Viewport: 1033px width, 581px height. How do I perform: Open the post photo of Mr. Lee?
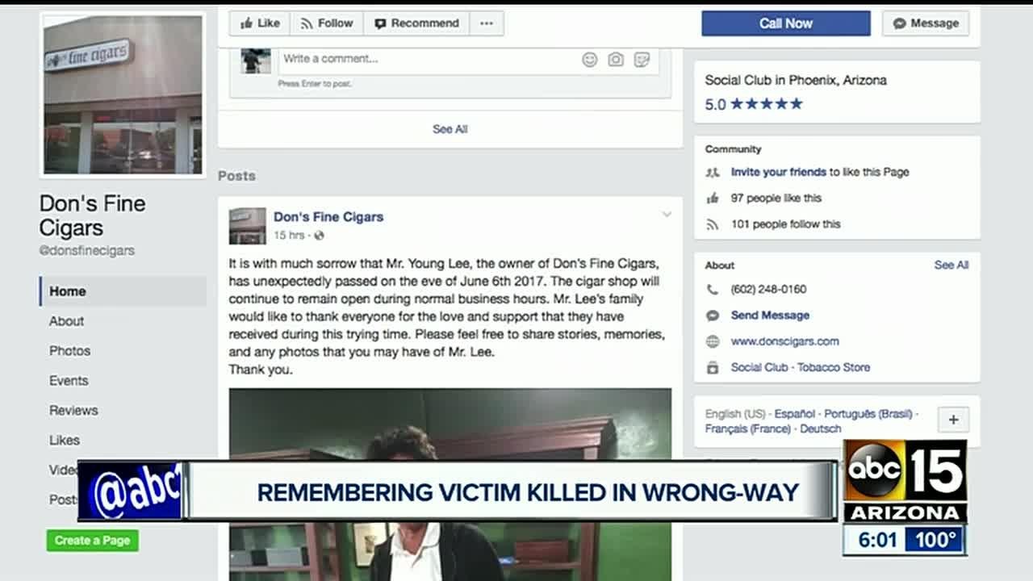pos(450,484)
